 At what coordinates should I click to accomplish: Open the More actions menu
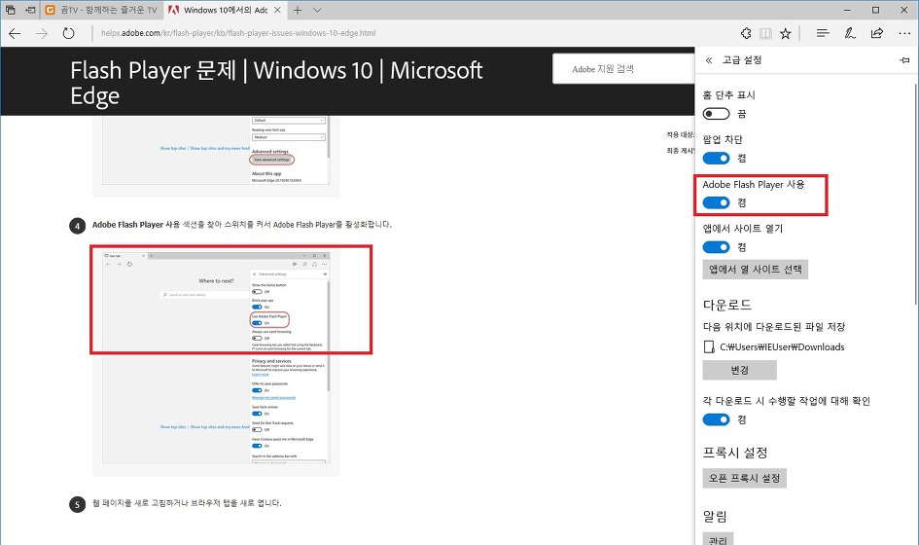(x=904, y=33)
